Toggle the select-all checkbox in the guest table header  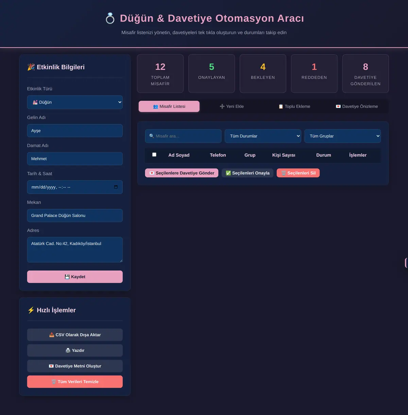(x=154, y=155)
